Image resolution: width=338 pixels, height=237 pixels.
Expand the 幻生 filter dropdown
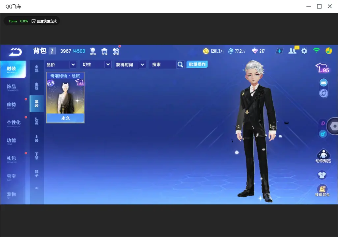click(96, 65)
